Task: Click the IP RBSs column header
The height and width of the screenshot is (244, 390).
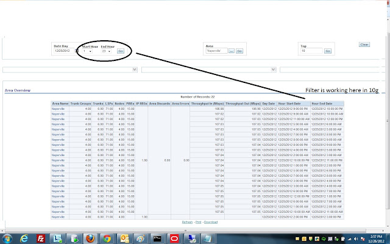Action: click(141, 104)
